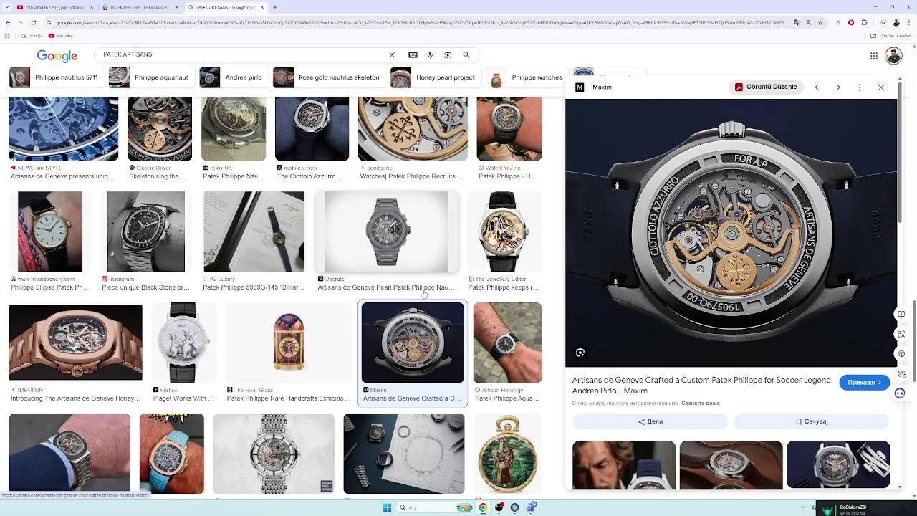Reload the page
Viewport: 917px width, 516px height.
tap(33, 22)
